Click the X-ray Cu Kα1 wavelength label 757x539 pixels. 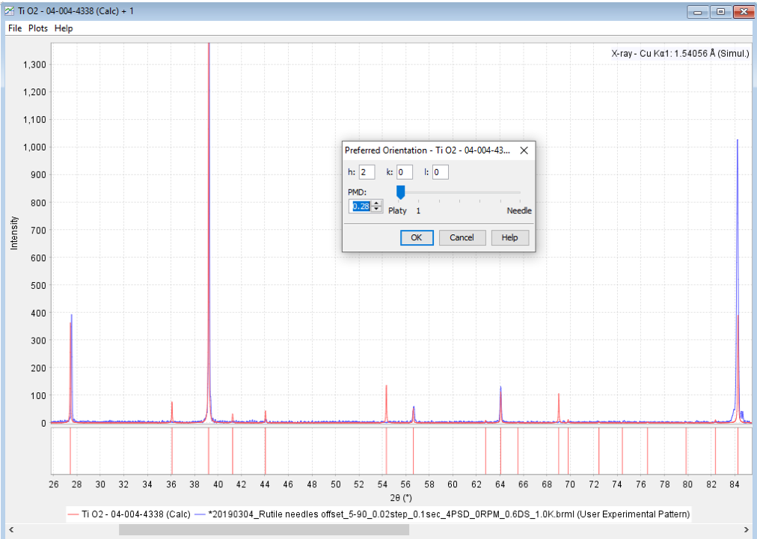(680, 54)
